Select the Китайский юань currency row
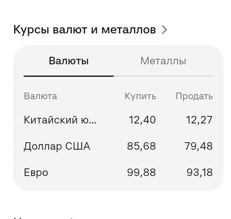The height and width of the screenshot is (219, 231). click(118, 120)
